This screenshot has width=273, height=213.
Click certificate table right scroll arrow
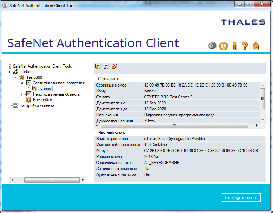(x=257, y=125)
